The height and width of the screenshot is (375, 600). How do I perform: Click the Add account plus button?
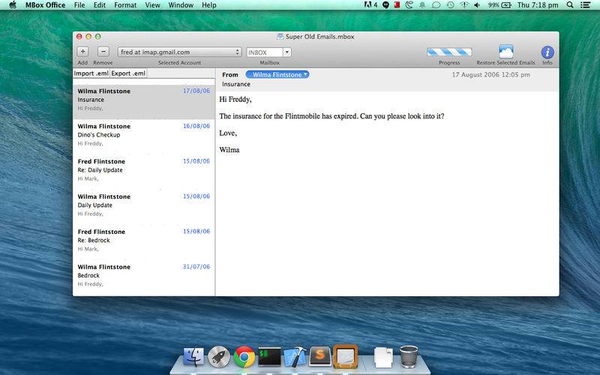[82, 52]
